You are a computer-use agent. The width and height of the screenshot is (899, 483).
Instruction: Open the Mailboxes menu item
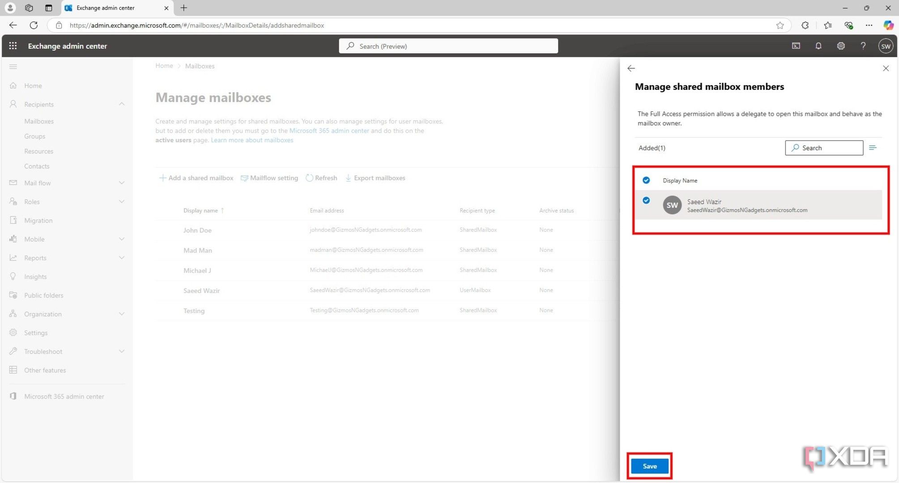[x=38, y=121]
